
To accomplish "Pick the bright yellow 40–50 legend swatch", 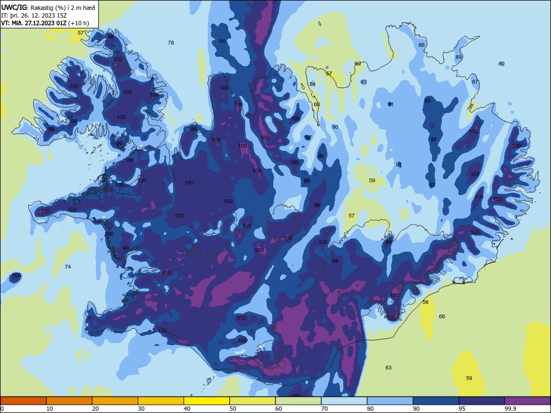I will pyautogui.click(x=207, y=401).
